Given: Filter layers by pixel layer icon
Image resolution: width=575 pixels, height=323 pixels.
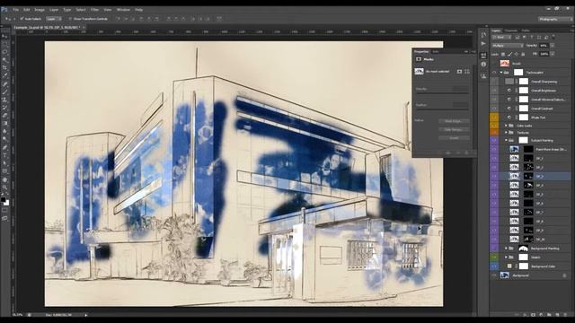Looking at the screenshot, I should 517,38.
